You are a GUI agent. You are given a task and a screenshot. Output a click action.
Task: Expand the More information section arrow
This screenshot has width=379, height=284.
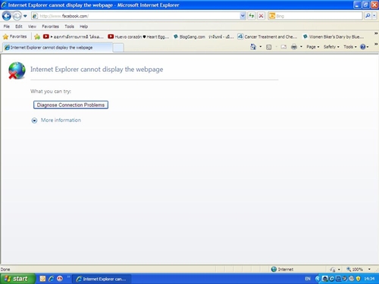click(x=34, y=120)
